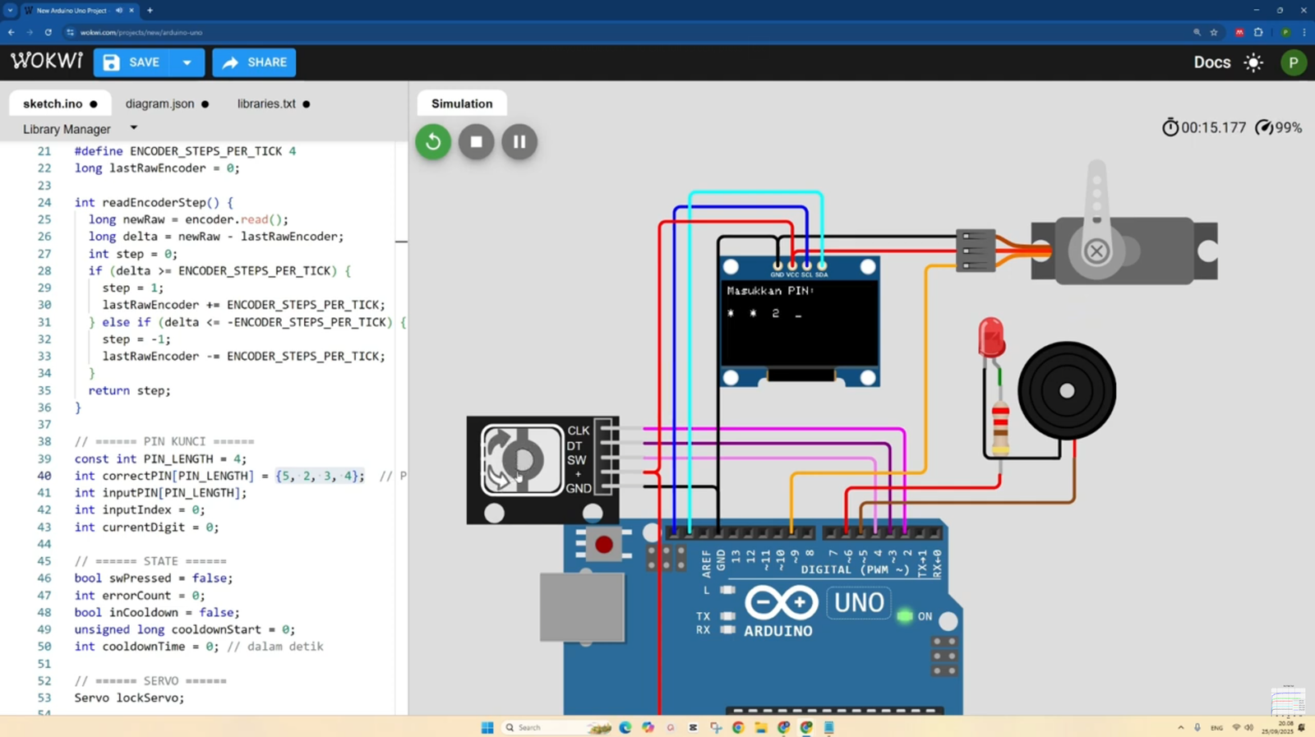This screenshot has height=737, width=1315.
Task: Click the ENCODER_STEPS_PER_TICK define line
Action: point(185,151)
